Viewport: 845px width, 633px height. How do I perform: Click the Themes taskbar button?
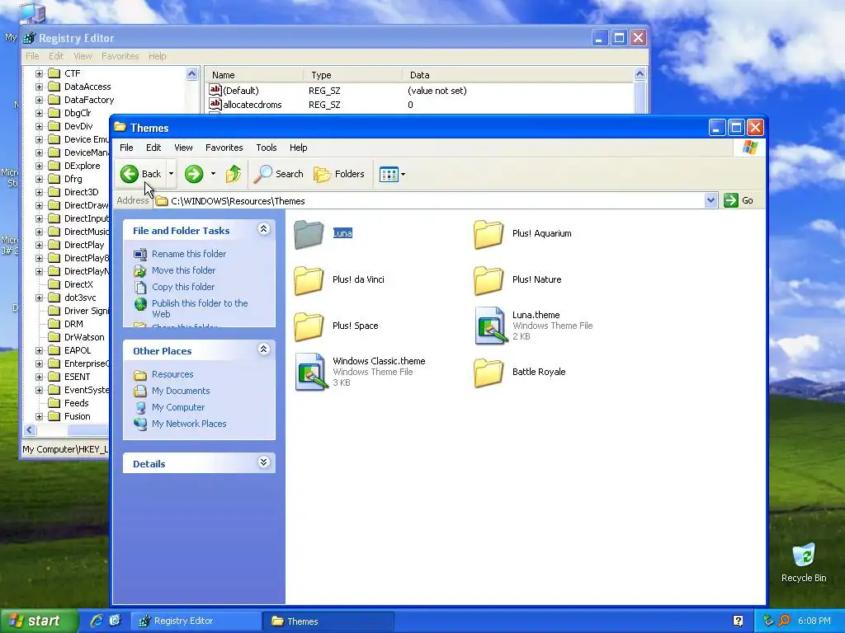328,621
